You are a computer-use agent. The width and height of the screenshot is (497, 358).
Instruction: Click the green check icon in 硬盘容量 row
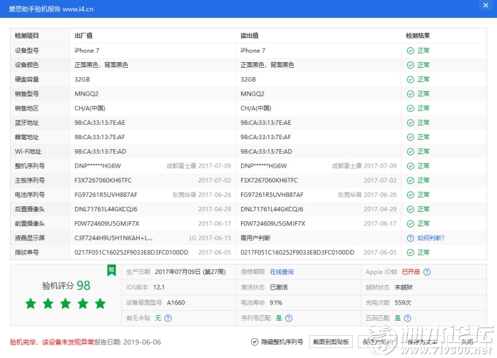click(410, 80)
